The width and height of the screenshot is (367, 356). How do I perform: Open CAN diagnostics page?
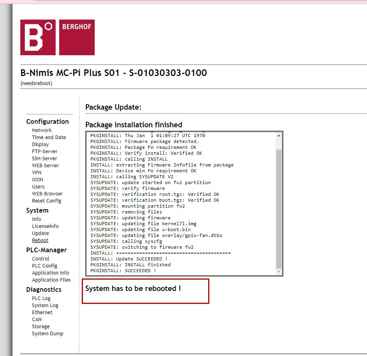pyautogui.click(x=37, y=320)
